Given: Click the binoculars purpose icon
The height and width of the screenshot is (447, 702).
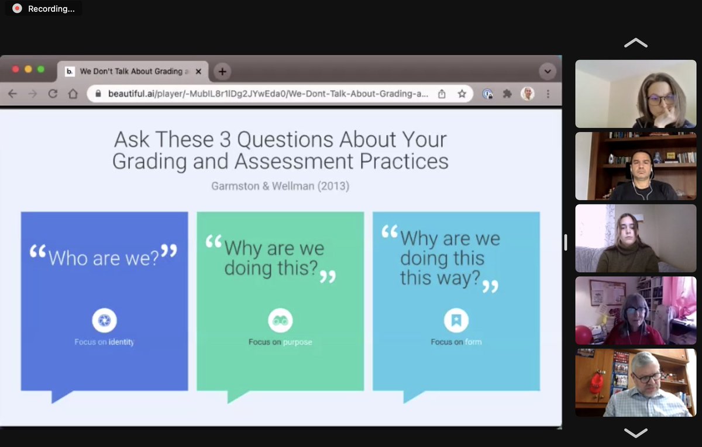Looking at the screenshot, I should pos(280,321).
